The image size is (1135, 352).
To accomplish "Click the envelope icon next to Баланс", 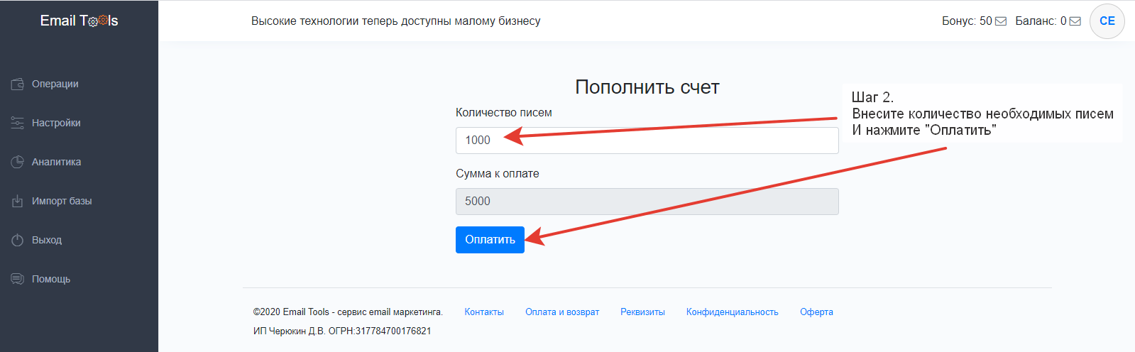I will tap(1075, 21).
